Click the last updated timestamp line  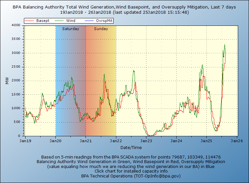pyautogui.click(x=124, y=12)
